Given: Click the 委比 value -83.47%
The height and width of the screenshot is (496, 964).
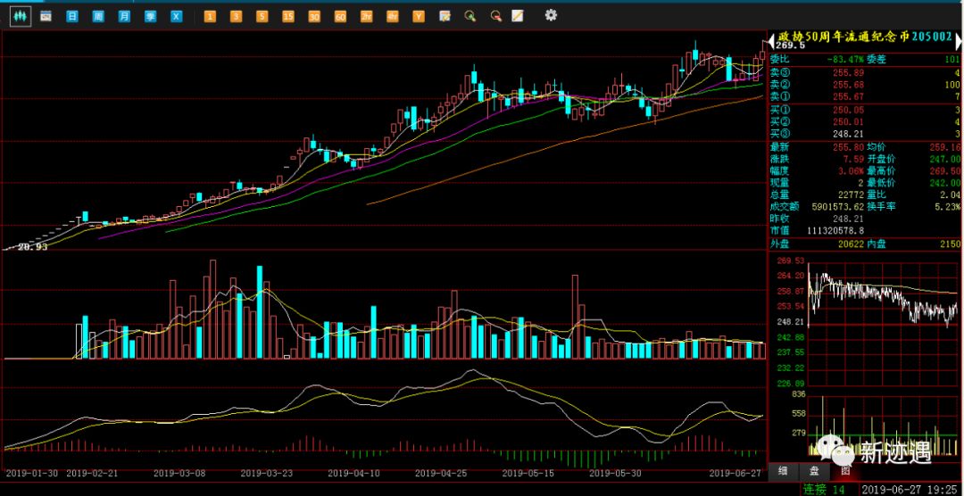Looking at the screenshot, I should pos(845,60).
